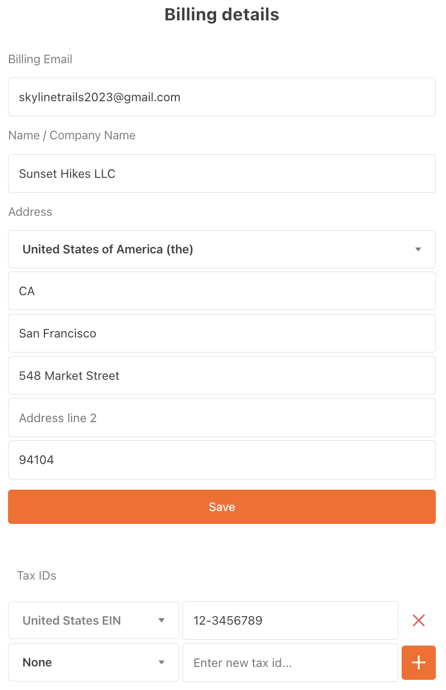446x690 pixels.
Task: Edit the 548 Market Street address field
Action: (x=222, y=376)
